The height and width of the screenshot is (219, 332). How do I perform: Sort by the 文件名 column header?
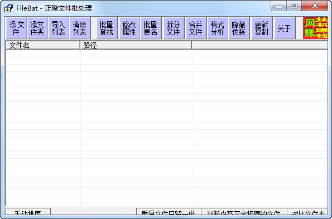(43, 45)
